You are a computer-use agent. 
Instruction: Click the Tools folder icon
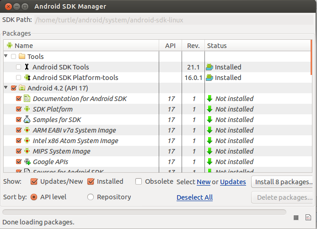pyautogui.click(x=21, y=57)
